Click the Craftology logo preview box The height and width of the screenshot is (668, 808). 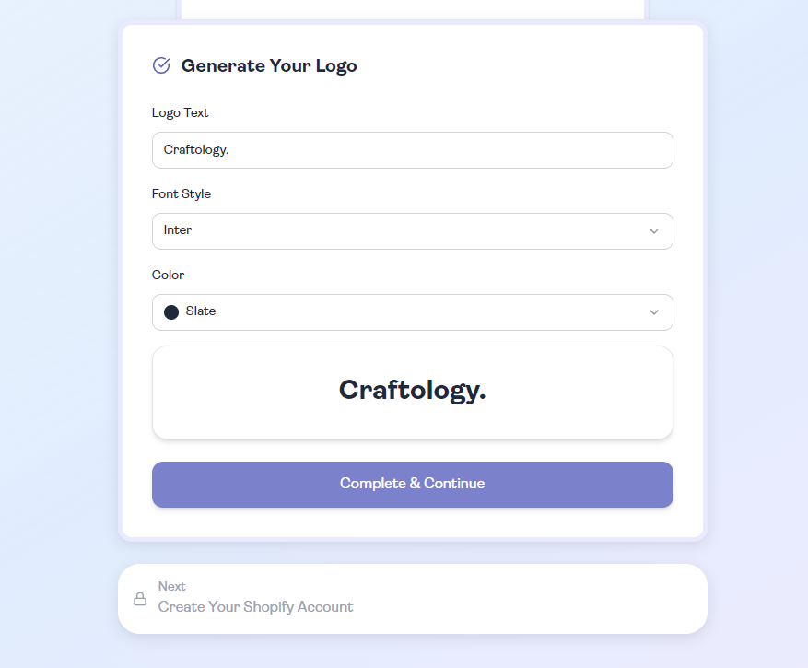pyautogui.click(x=412, y=392)
